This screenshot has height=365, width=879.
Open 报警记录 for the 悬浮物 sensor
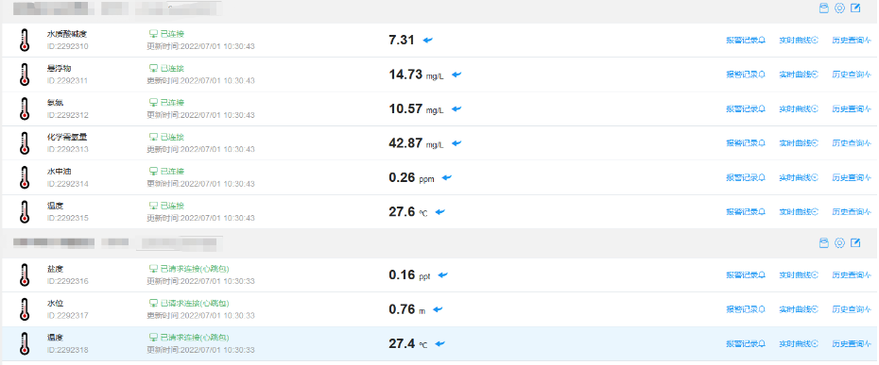(746, 75)
